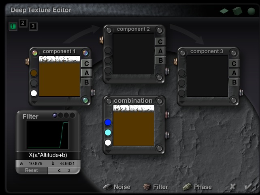Click lower silver knob right of combination
The image size is (260, 195).
tap(167, 135)
